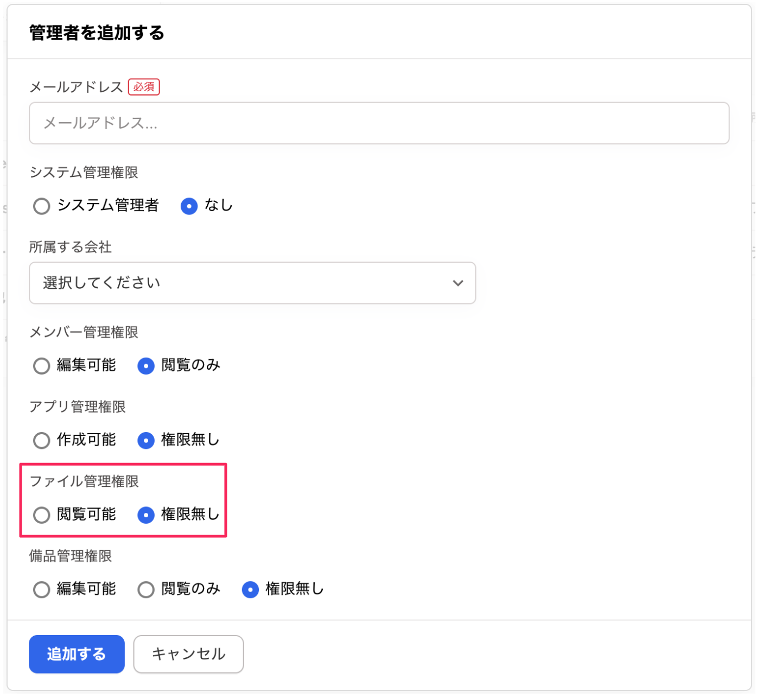Select 作成可能 under アプリ管理権限
The image size is (763, 698).
pyautogui.click(x=42, y=440)
